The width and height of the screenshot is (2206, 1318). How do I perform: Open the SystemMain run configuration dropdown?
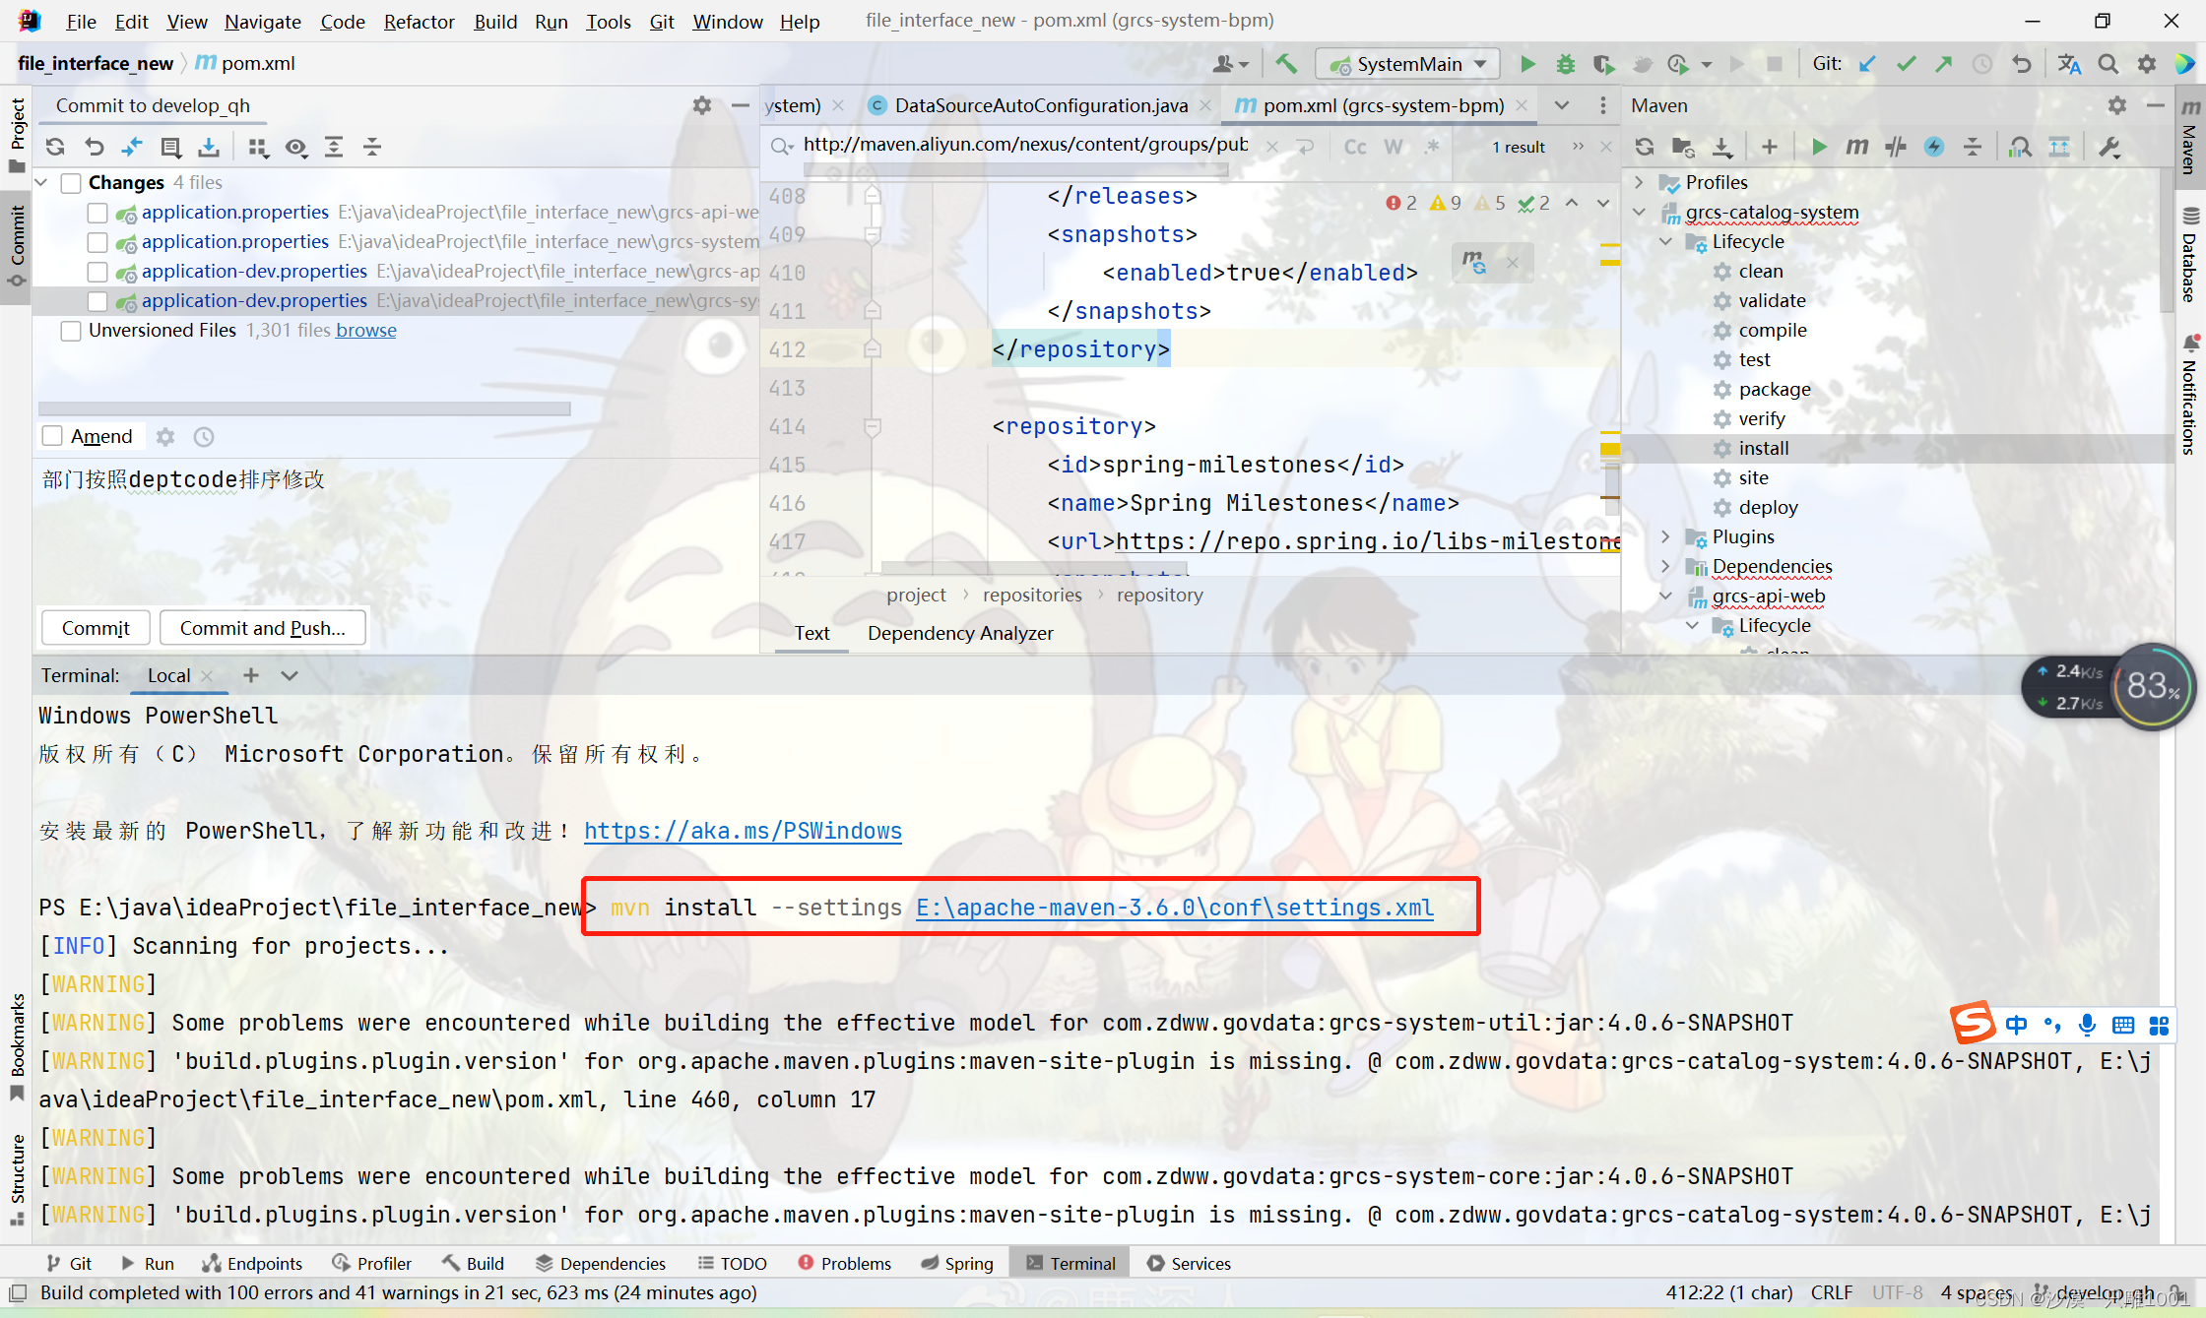click(x=1408, y=64)
